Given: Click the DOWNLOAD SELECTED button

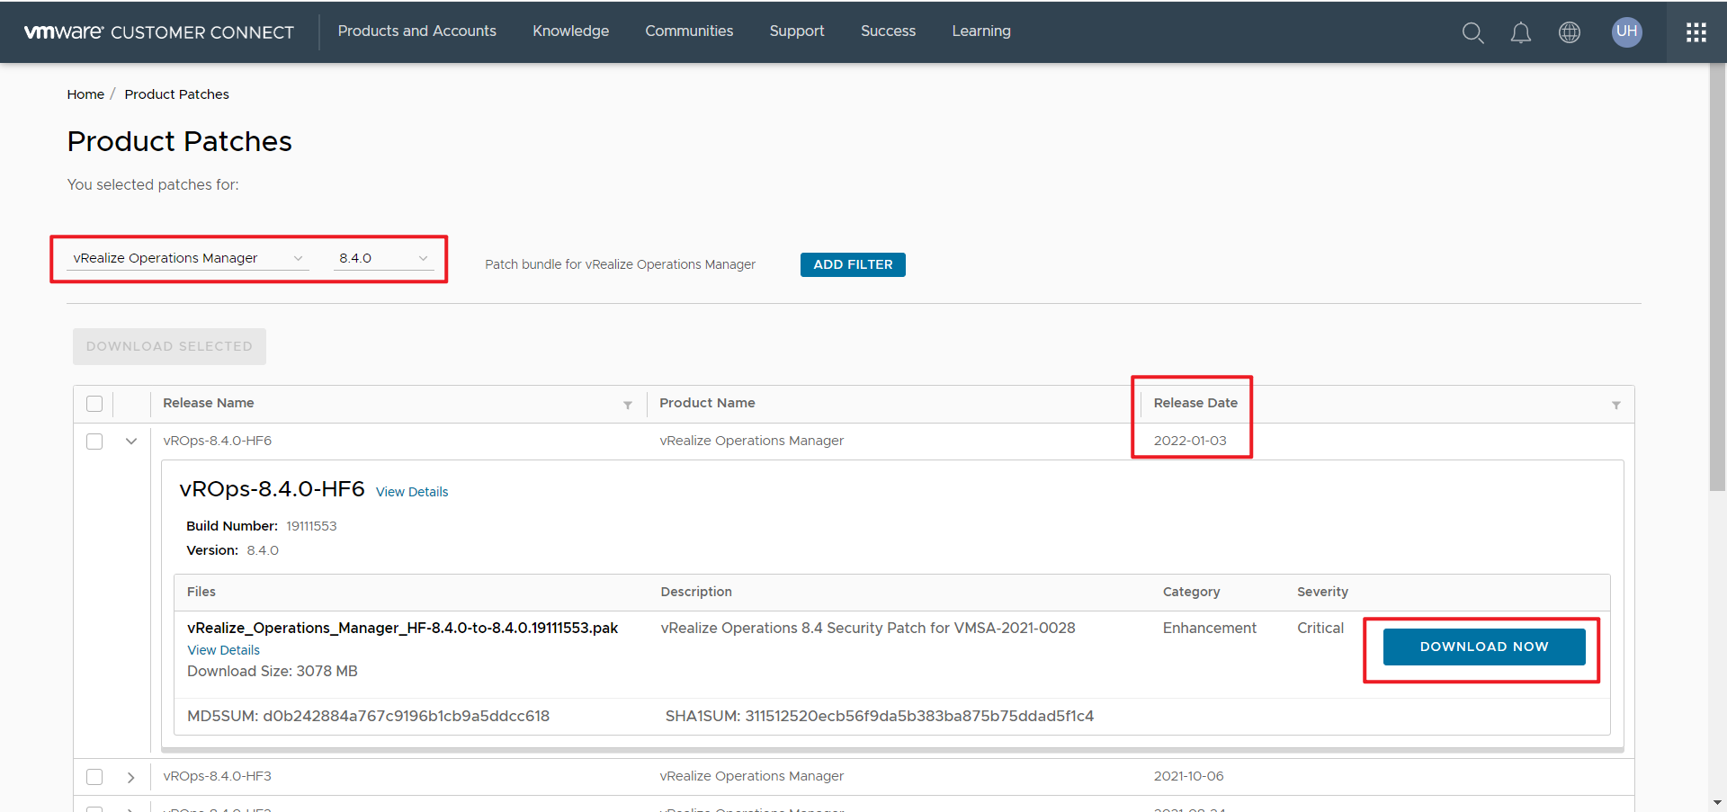Looking at the screenshot, I should pos(169,346).
